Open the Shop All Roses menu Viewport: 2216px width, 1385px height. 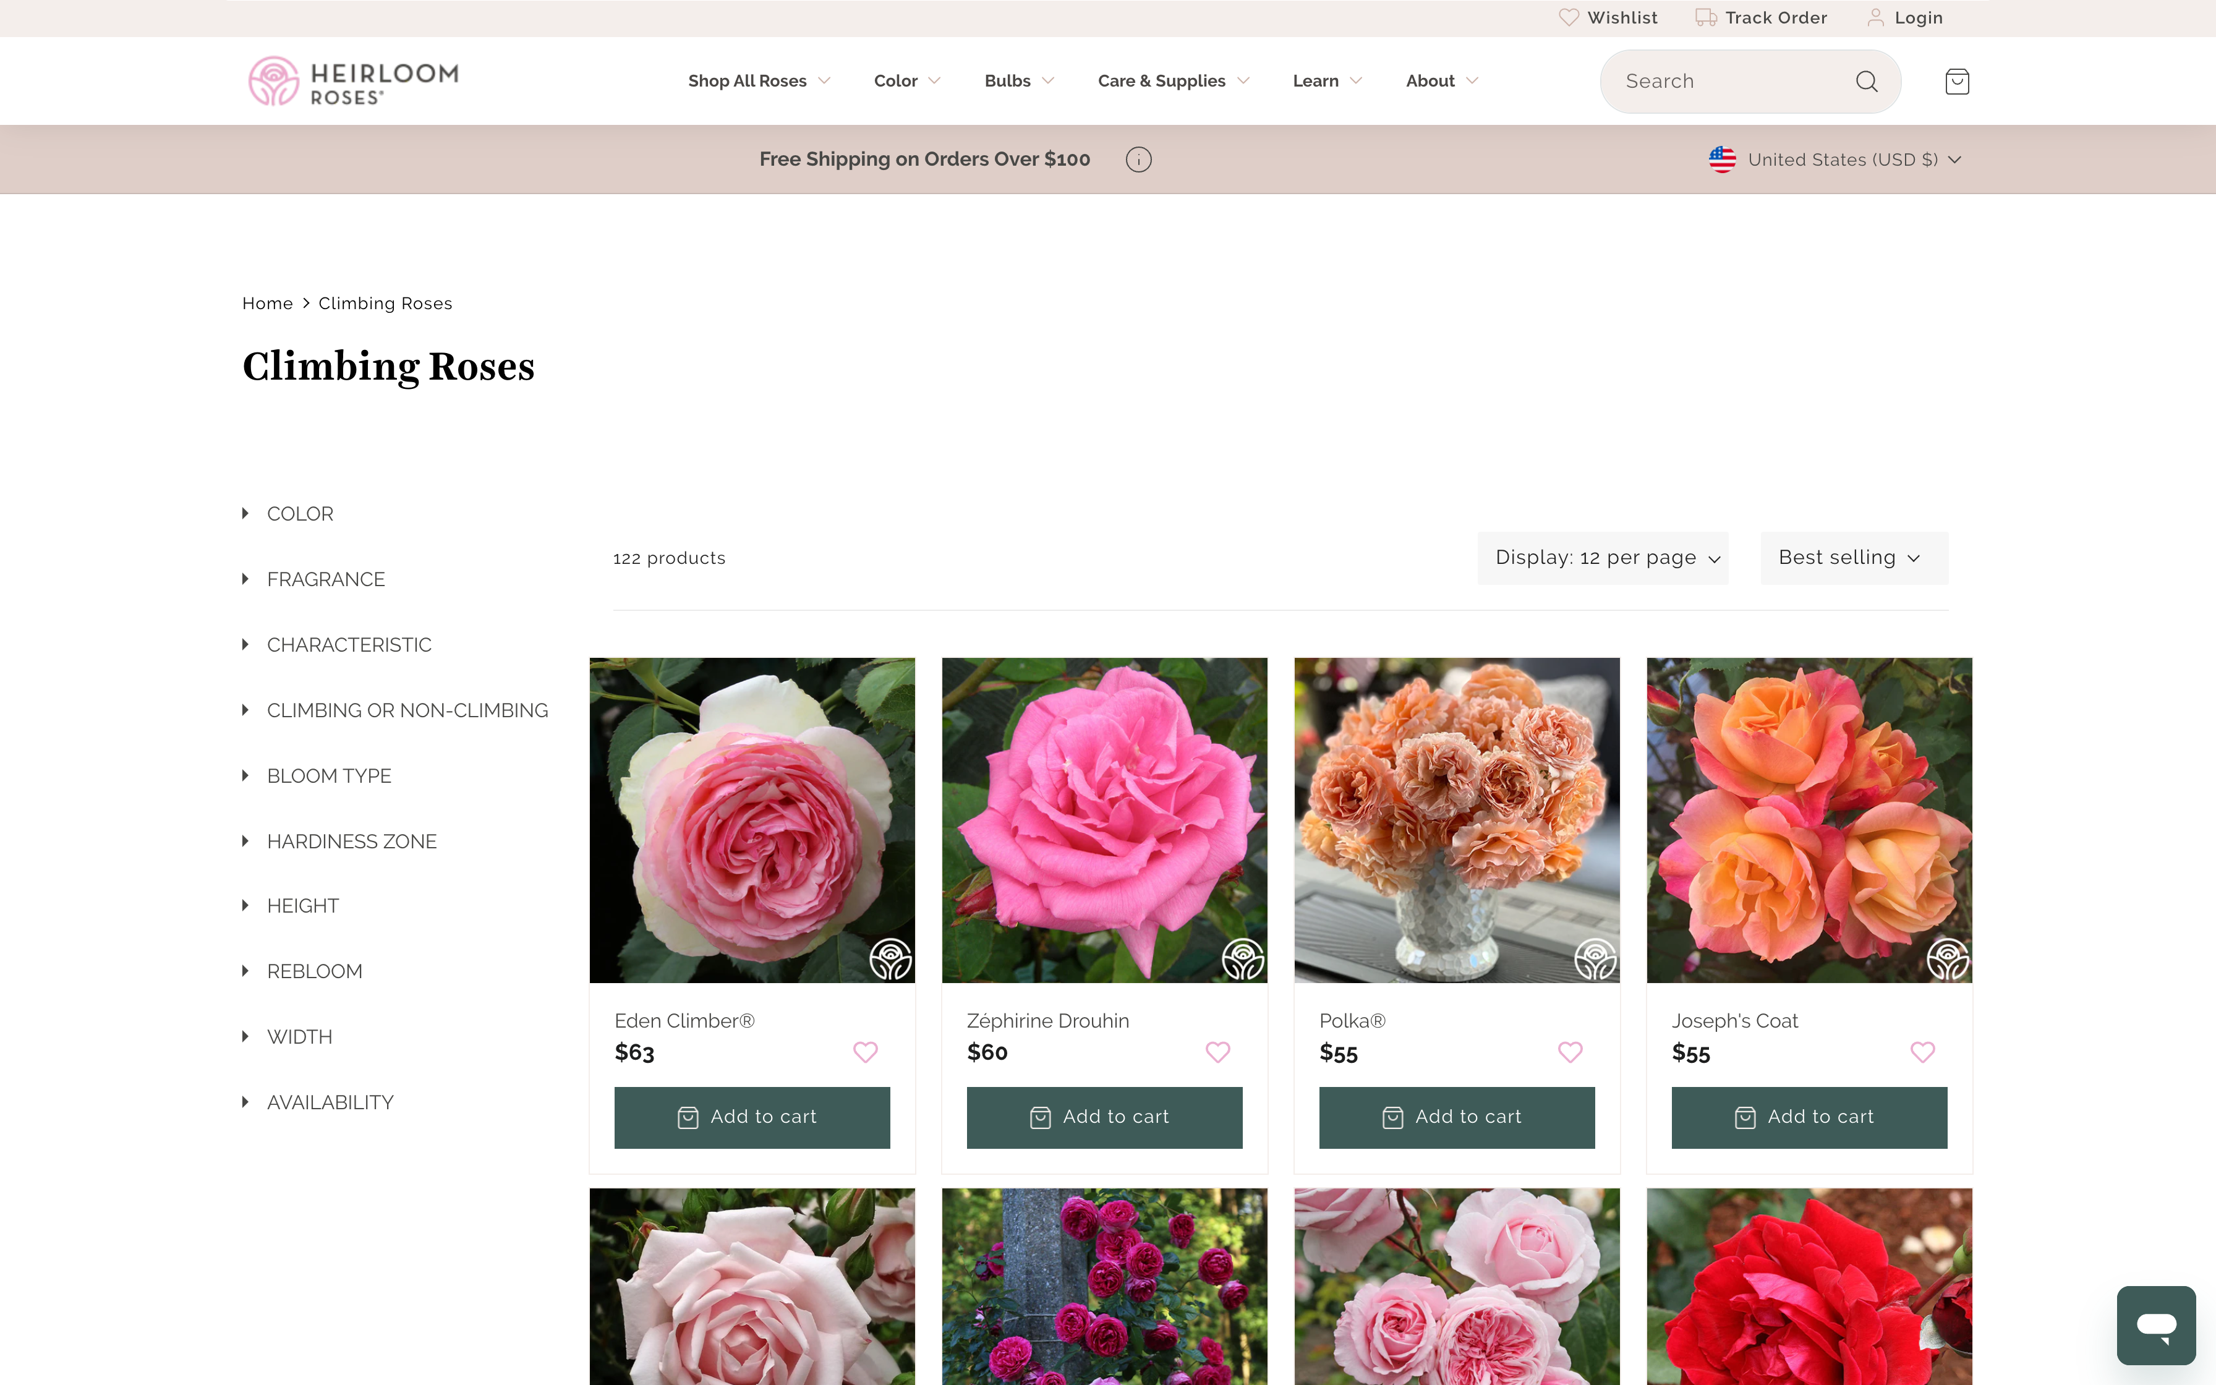point(747,80)
